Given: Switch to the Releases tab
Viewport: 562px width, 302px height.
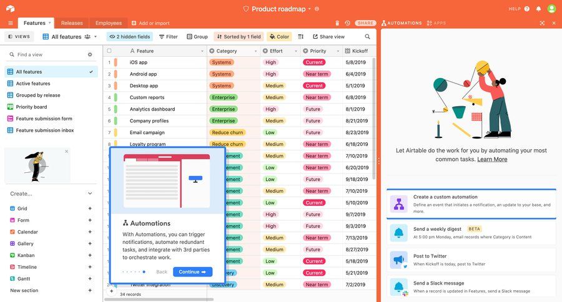Looking at the screenshot, I should 72,23.
